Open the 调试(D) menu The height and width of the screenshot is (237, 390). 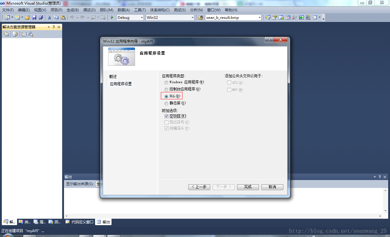click(89, 10)
